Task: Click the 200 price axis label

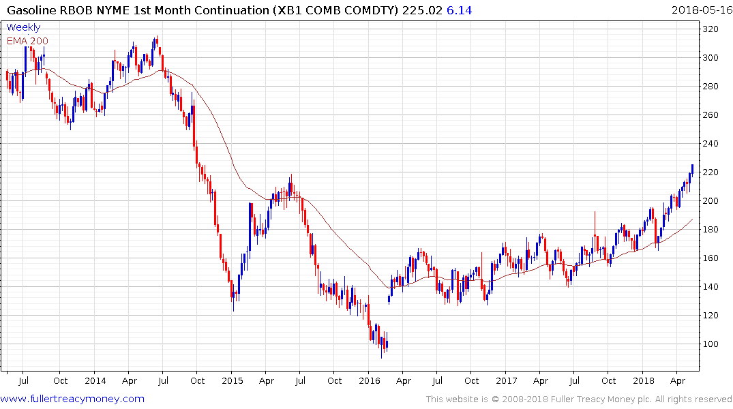Action: (710, 200)
